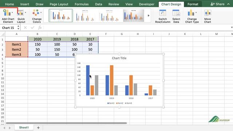Open the Add Chart Element dropdown arrow

[12, 12]
